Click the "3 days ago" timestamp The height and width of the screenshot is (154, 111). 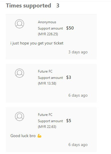click(x=78, y=52)
